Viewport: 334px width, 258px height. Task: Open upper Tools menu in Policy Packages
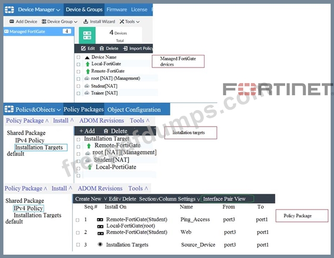(x=139, y=121)
